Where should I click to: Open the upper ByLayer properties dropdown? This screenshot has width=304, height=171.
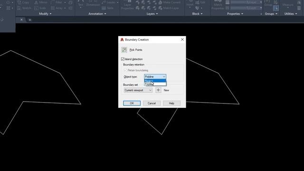click(261, 2)
